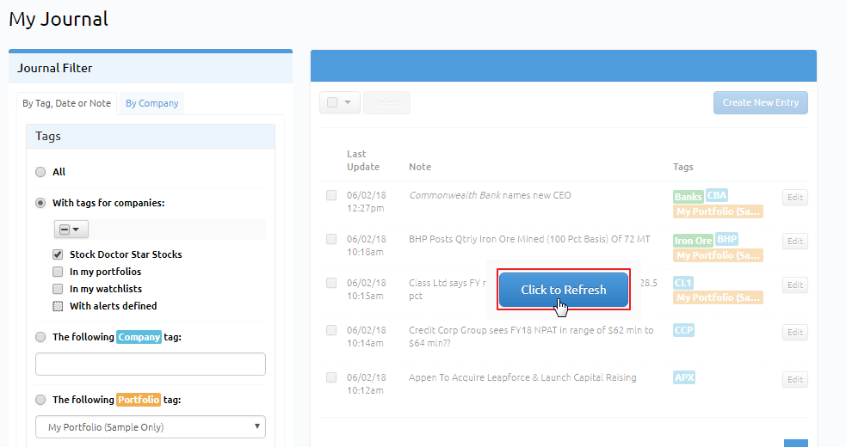
Task: Click My Portfolio tag on the BHP row
Action: click(x=718, y=255)
